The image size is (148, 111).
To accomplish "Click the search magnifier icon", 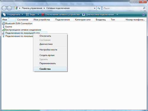I will pyautogui.click(x=144, y=8).
